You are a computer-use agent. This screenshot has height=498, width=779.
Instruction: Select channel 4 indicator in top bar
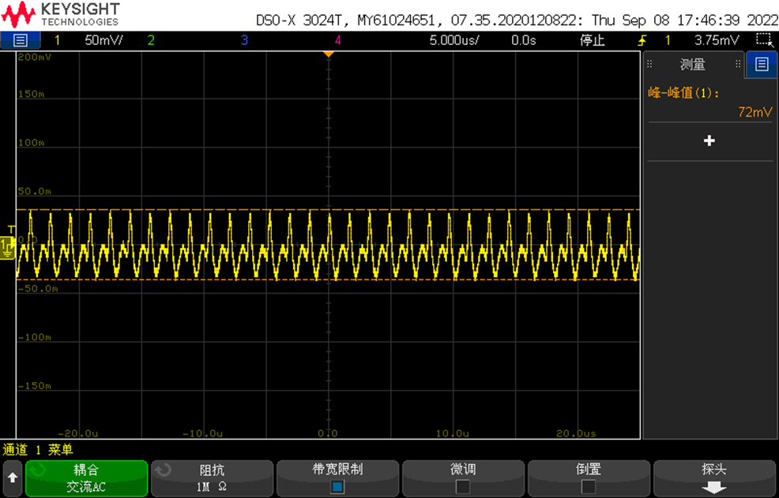click(x=338, y=40)
